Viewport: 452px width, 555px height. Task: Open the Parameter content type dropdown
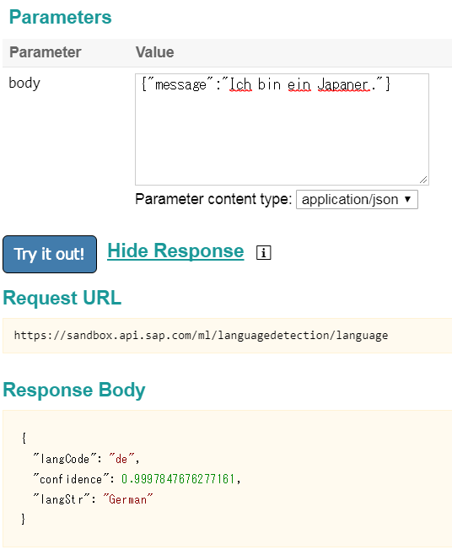357,200
